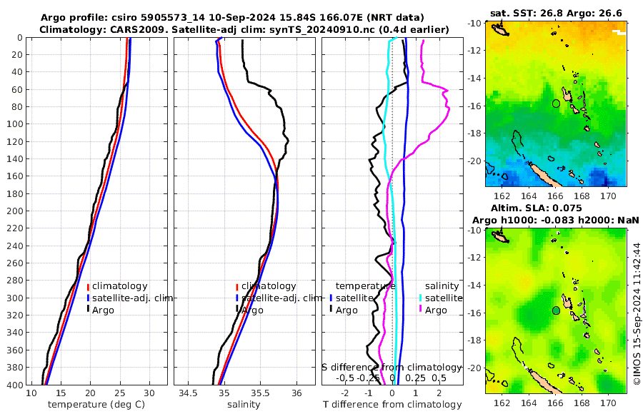Click latitude tick -18 on the SLA map
Viewport: 643px width, 414px height.
coord(475,340)
